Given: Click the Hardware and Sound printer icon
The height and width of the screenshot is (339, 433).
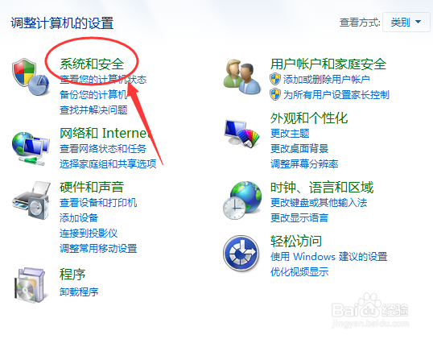Looking at the screenshot, I should tap(31, 201).
